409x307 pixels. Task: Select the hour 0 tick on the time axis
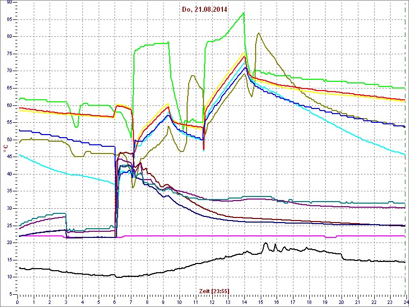tap(18, 302)
